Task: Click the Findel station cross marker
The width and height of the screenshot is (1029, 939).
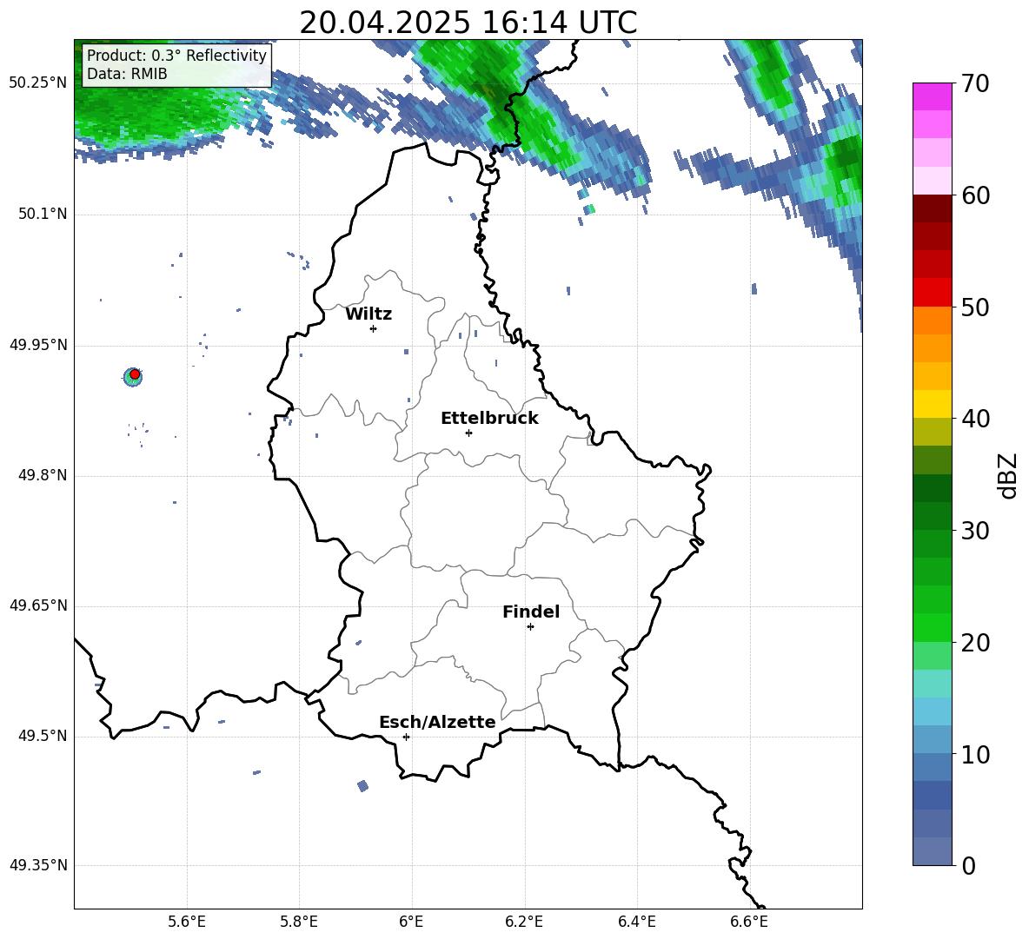Action: [530, 627]
